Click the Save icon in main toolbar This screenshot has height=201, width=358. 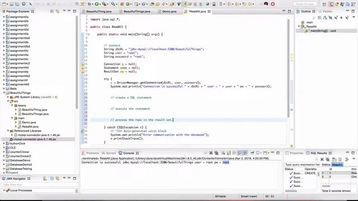point(11,4)
